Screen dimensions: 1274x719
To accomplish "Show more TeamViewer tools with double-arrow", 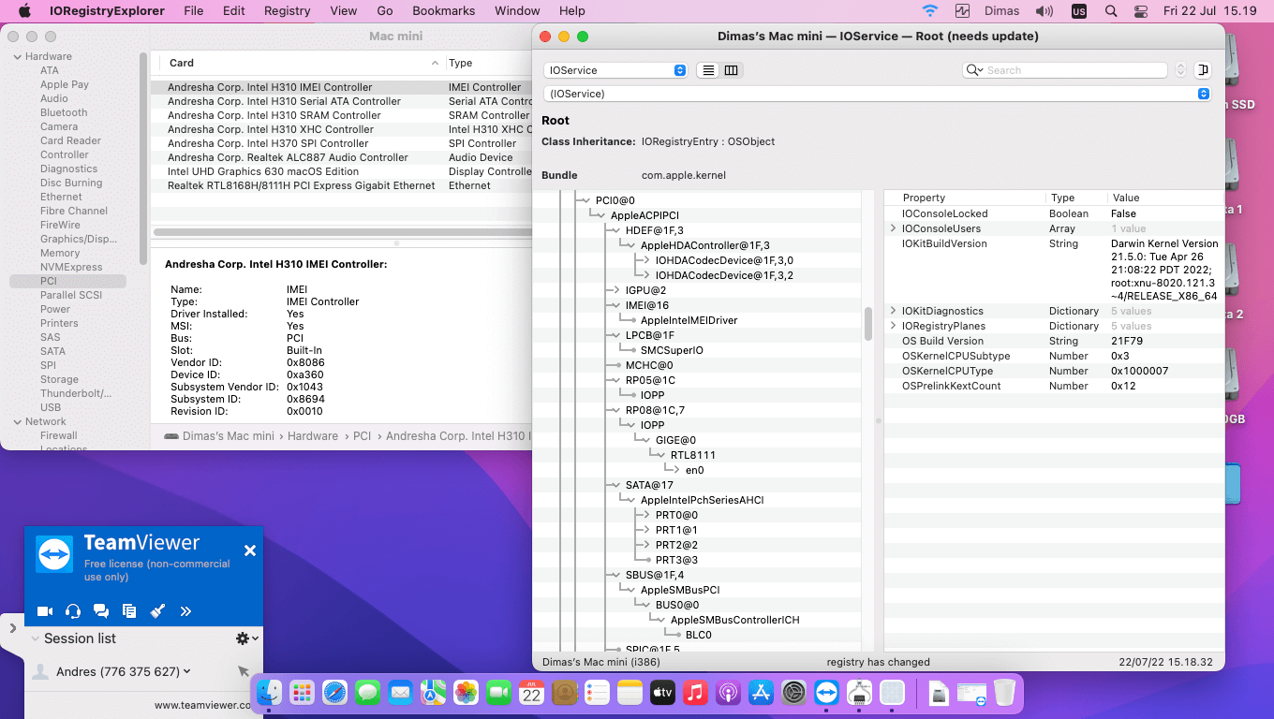I will [x=185, y=611].
